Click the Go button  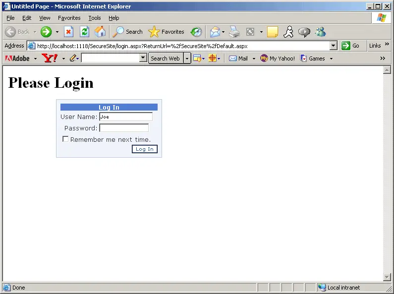[350, 46]
